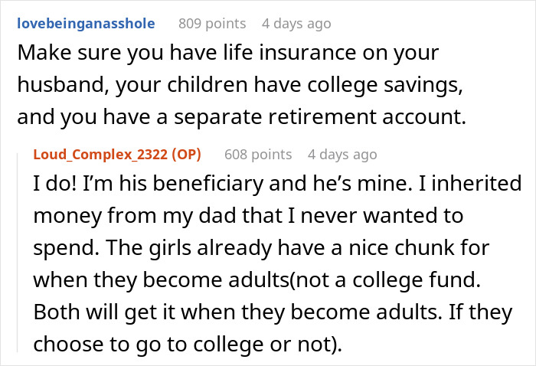The height and width of the screenshot is (366, 536).
Task: Open the top comment's '4 days ago' permalink
Action: point(296,23)
